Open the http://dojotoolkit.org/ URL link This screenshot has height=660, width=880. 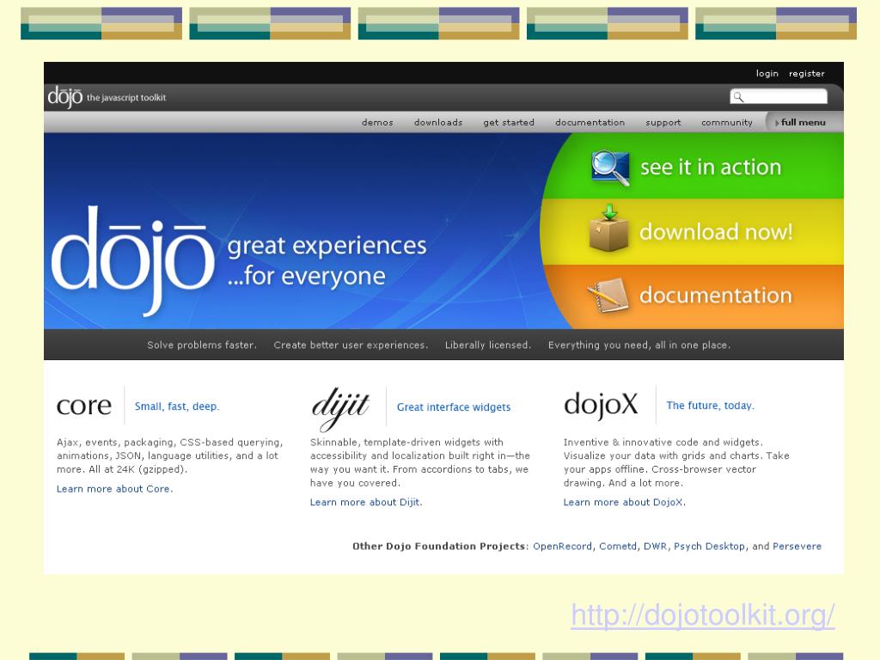pyautogui.click(x=703, y=615)
